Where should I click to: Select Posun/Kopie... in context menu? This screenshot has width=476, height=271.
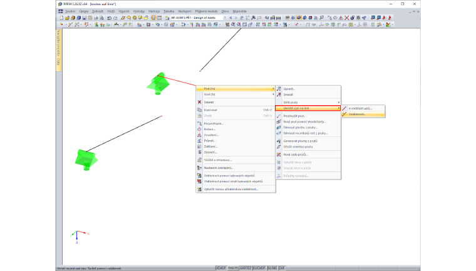click(x=235, y=123)
